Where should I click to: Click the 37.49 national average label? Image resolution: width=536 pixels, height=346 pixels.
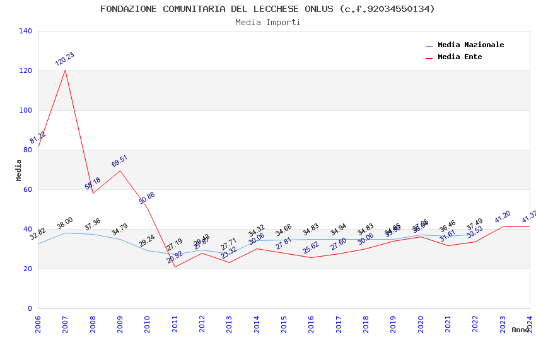[x=475, y=225]
